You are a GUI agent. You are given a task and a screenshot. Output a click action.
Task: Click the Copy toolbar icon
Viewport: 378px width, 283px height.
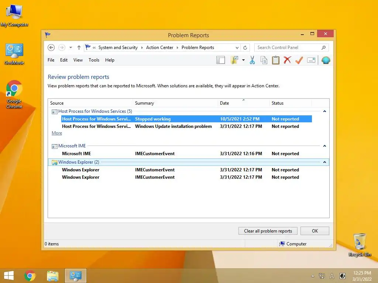264,60
